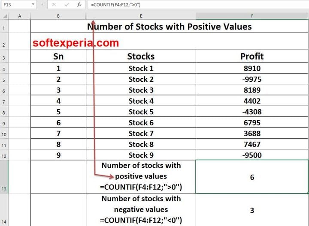This screenshot has width=309, height=226.
Task: Select column F header
Action: (x=252, y=16)
